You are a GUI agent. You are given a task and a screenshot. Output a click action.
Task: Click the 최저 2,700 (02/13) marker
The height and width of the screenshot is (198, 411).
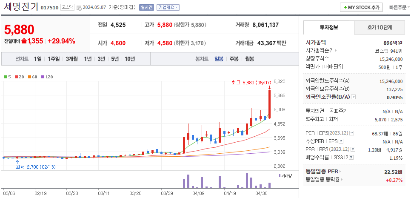coord(36,167)
